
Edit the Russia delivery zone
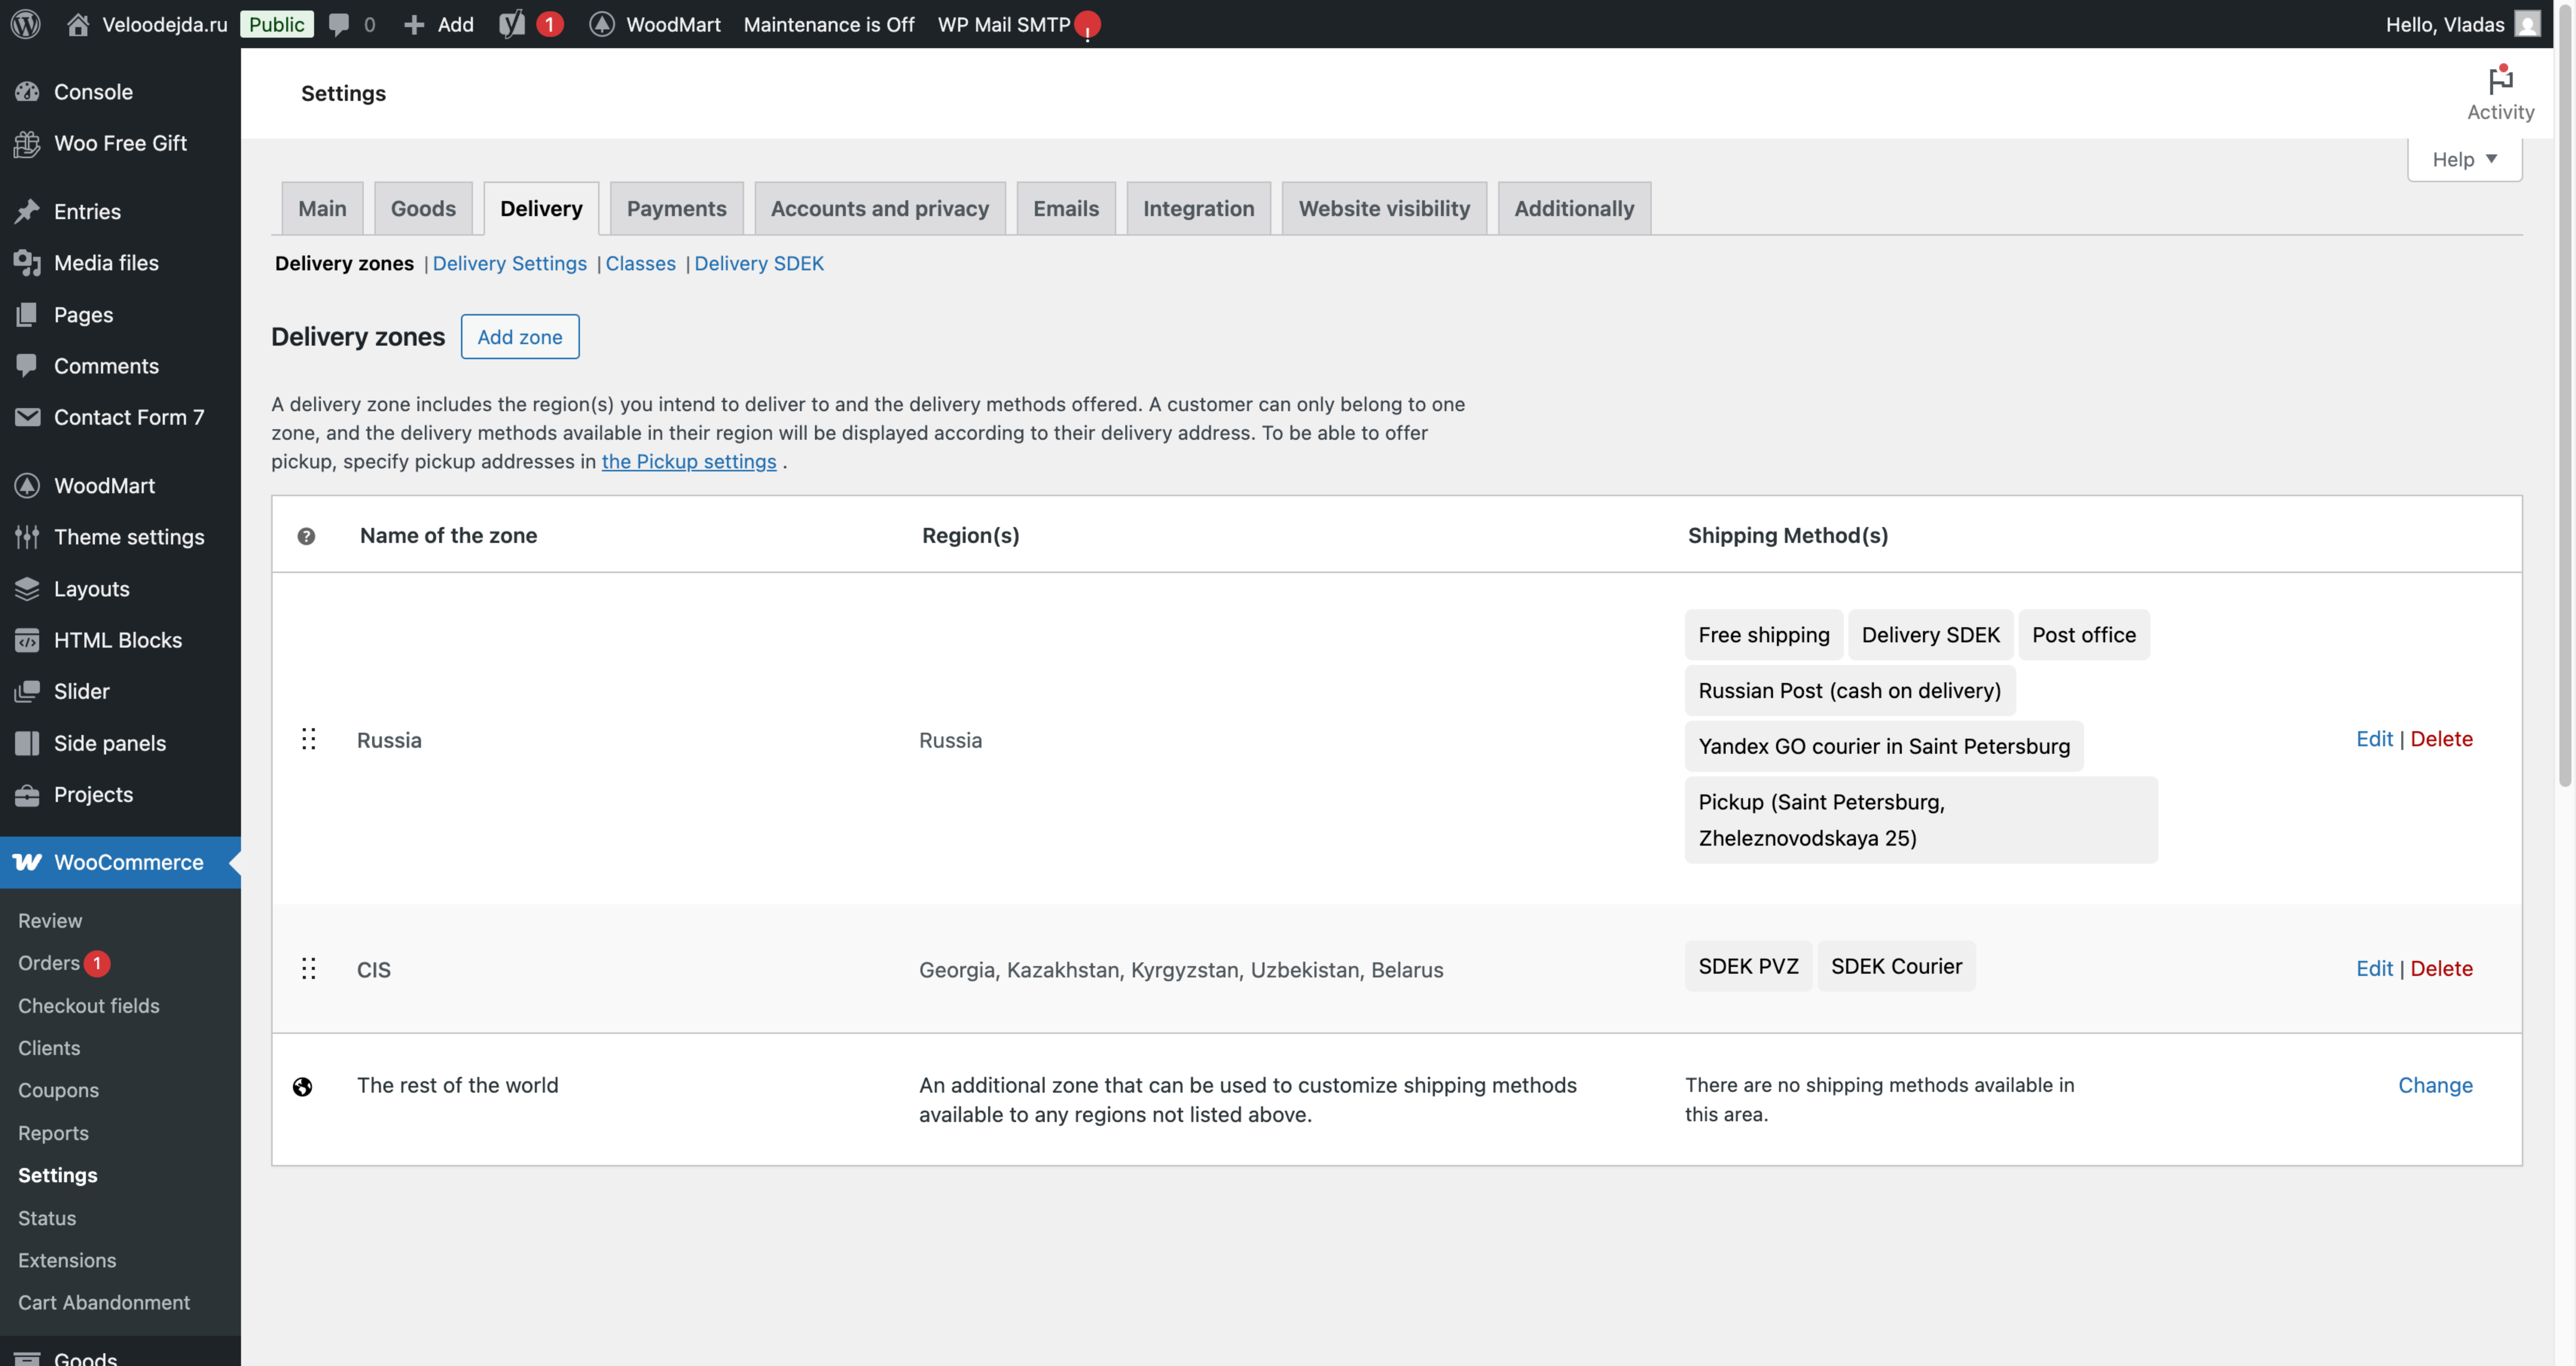(x=2374, y=739)
